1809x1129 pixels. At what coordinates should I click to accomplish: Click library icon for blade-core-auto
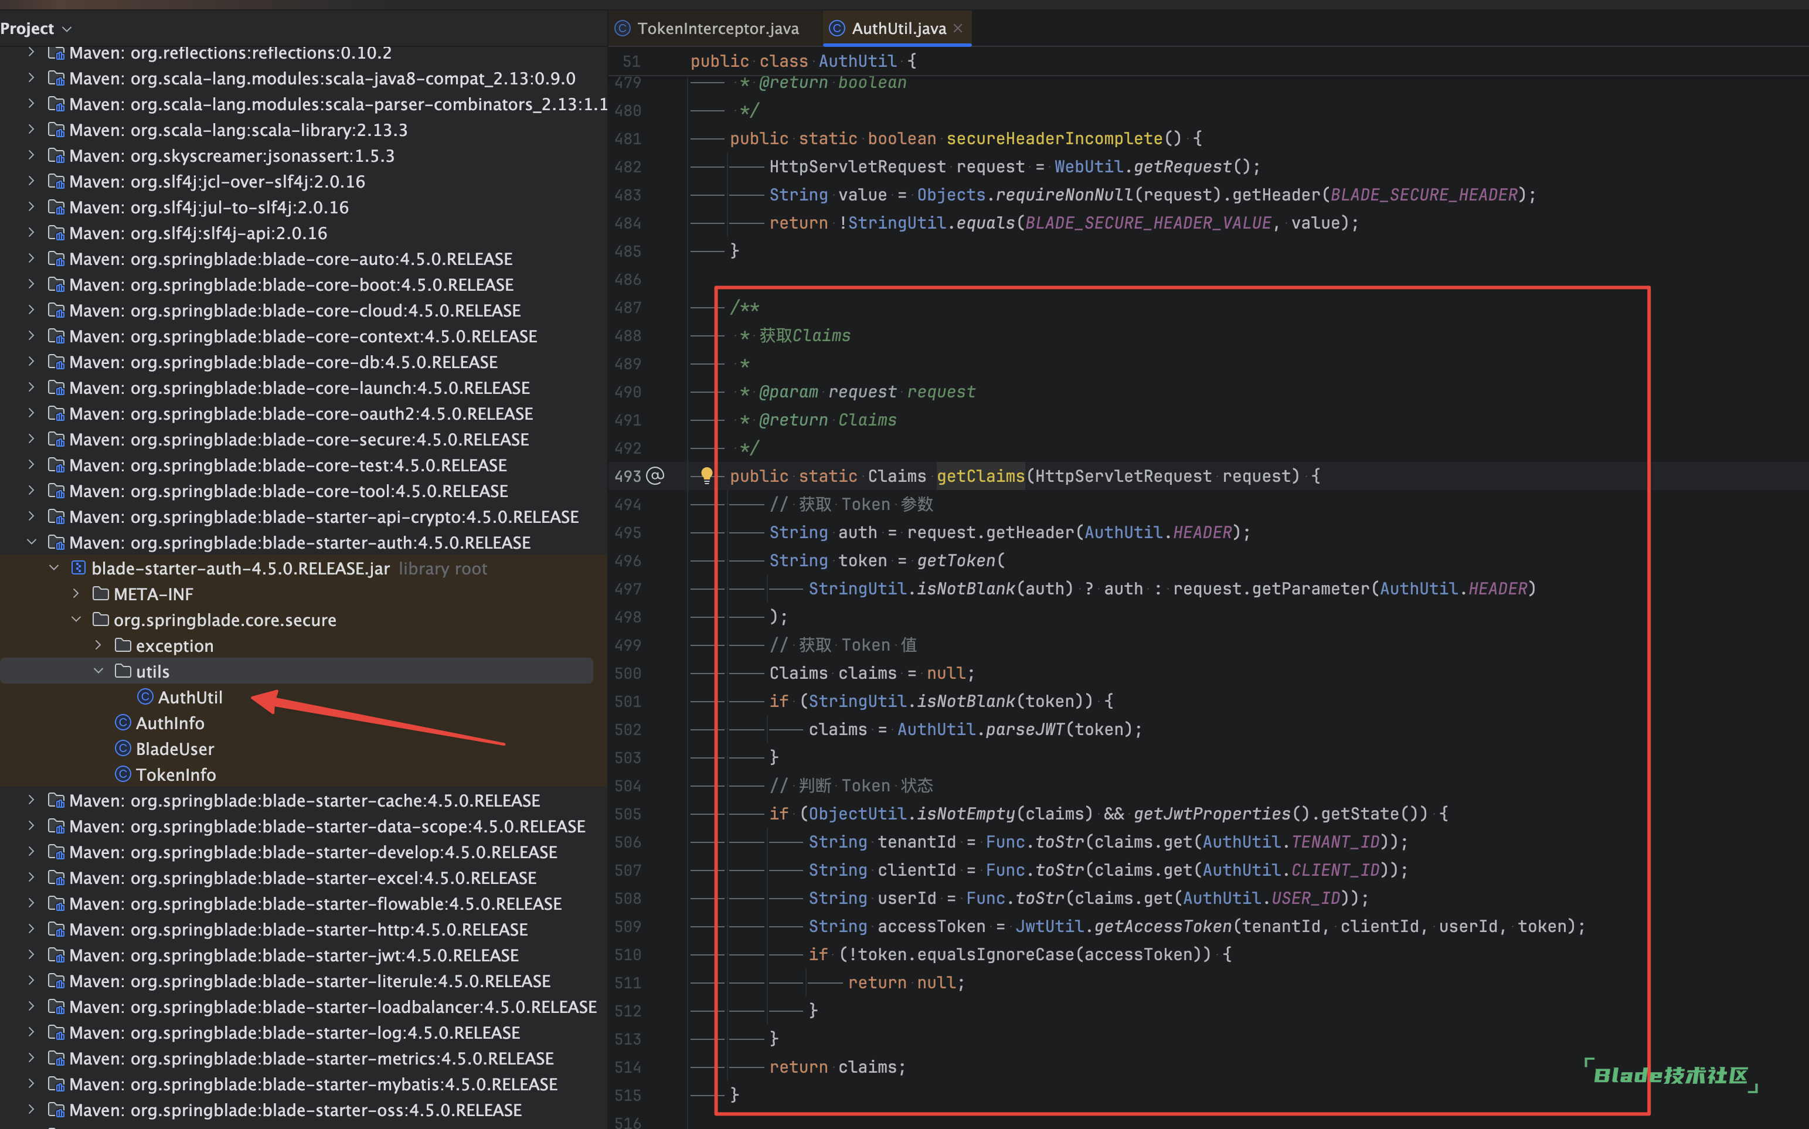click(x=56, y=259)
